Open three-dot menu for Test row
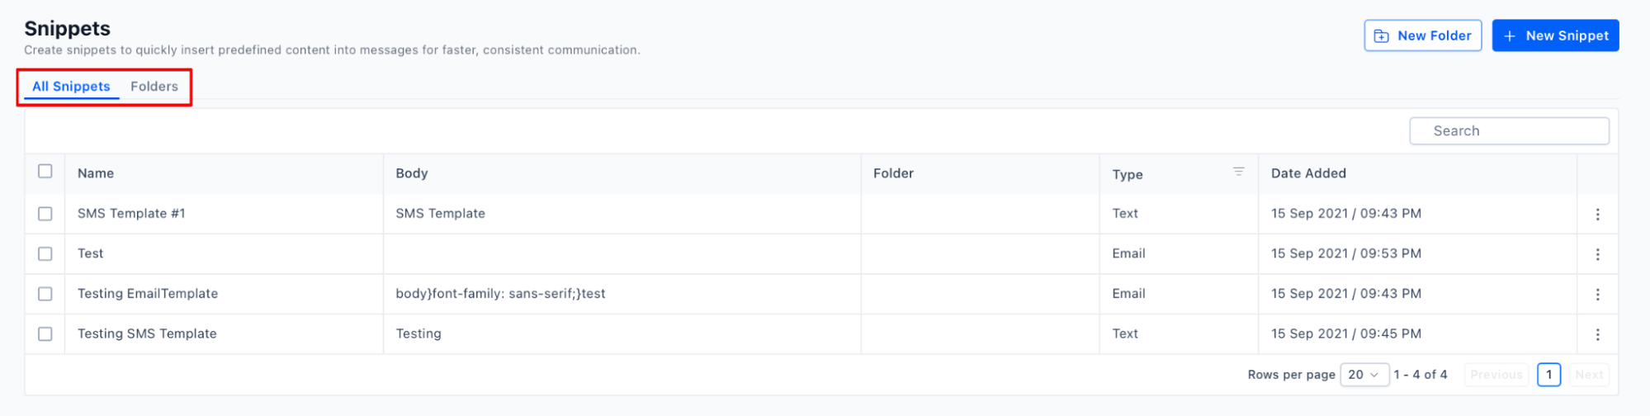This screenshot has width=1650, height=416. [1597, 254]
